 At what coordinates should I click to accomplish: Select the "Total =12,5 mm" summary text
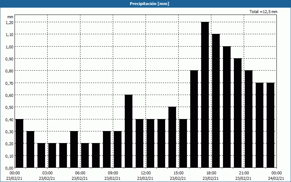(263, 12)
